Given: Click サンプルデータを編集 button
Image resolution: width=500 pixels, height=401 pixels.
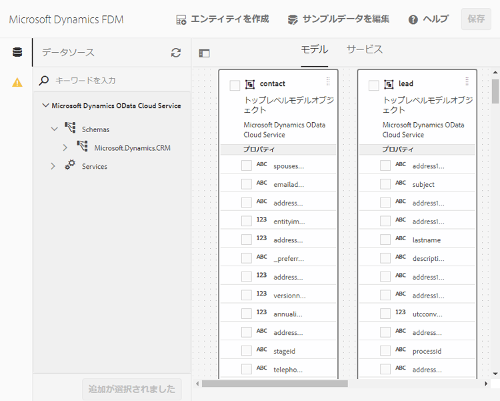Looking at the screenshot, I should [338, 19].
